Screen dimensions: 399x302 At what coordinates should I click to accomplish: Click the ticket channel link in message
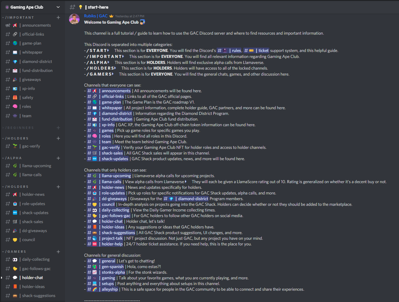[256, 51]
